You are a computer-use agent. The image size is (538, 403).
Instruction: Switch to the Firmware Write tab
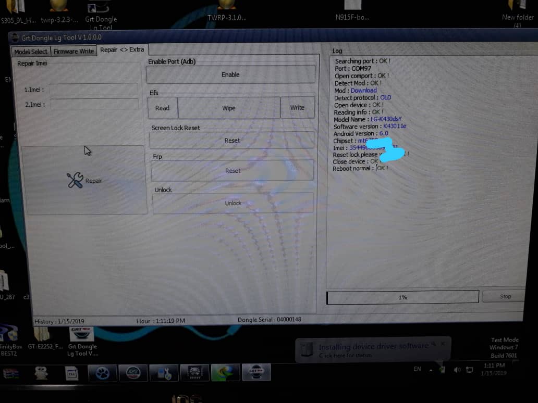click(74, 51)
